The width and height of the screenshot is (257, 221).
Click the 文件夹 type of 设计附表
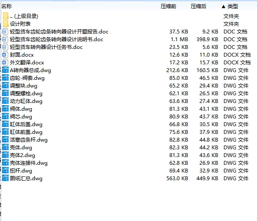point(231,24)
